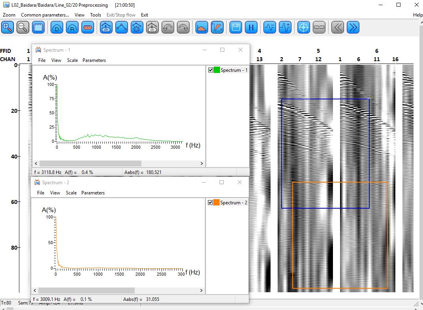Screen dimensions: 423x310
Task: Click the 'H' header toolbar icon
Action: point(251,27)
